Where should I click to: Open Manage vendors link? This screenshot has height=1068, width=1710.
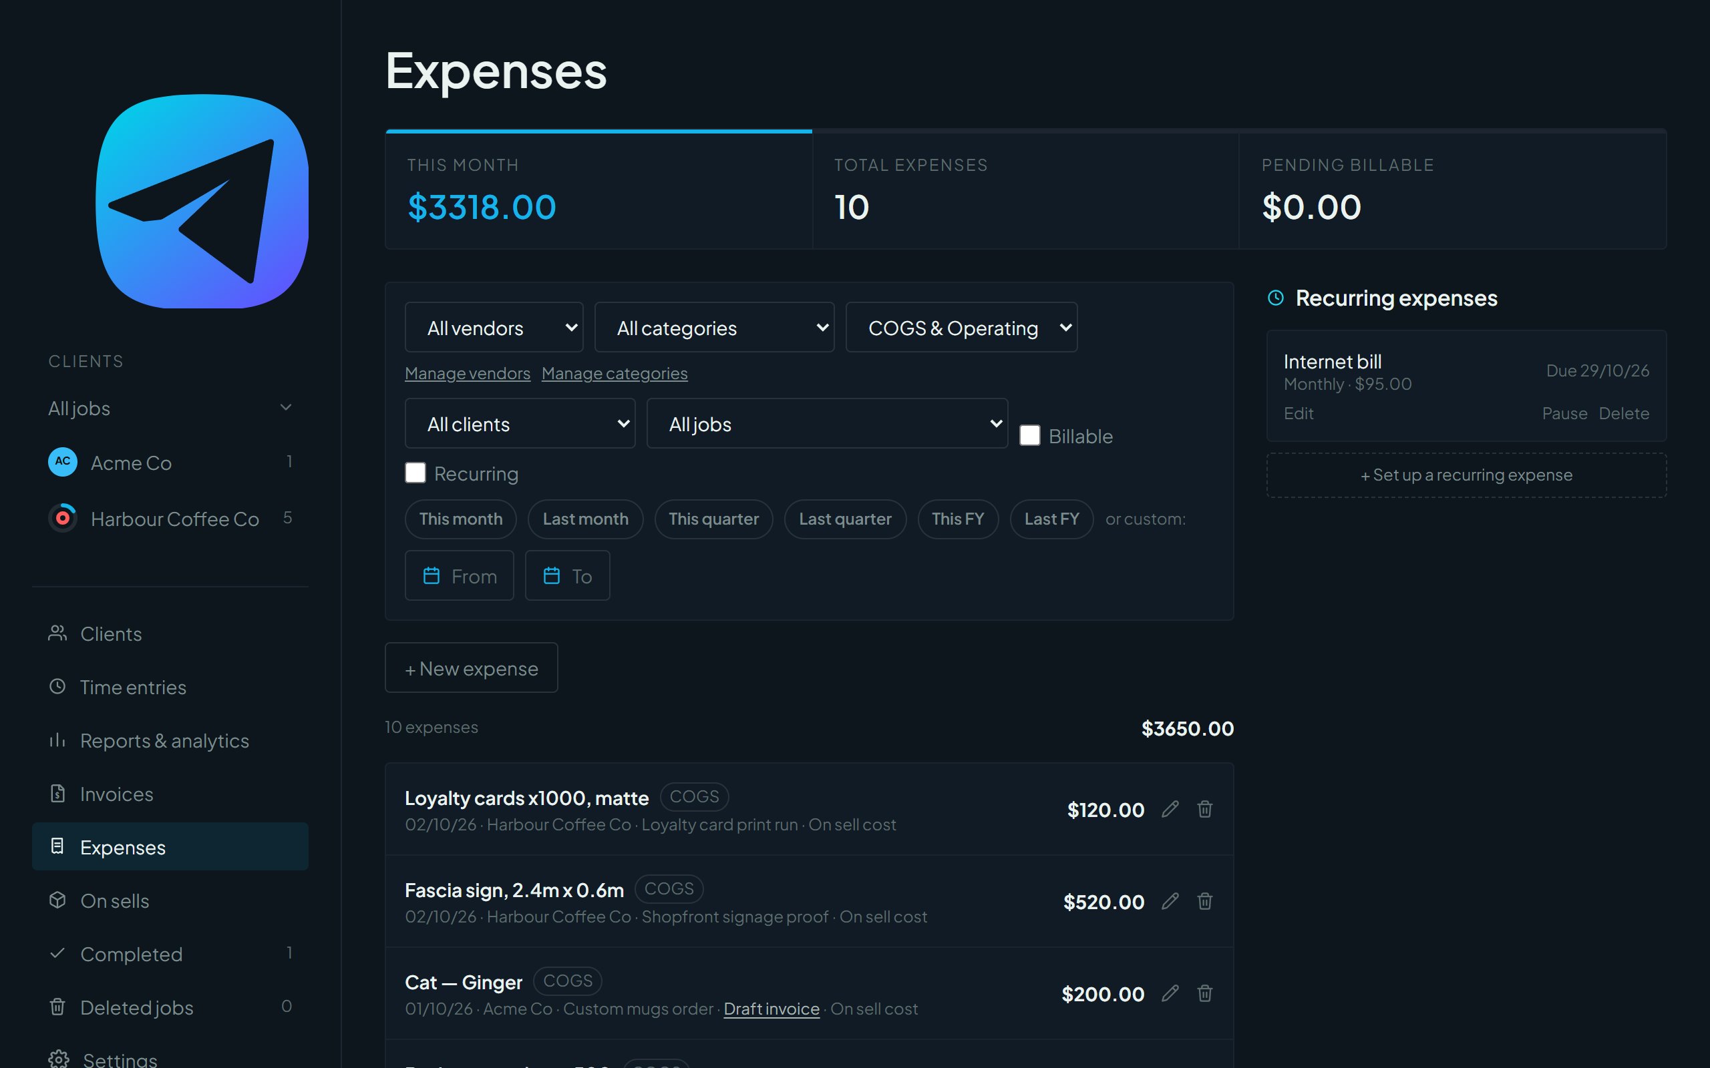click(x=467, y=373)
